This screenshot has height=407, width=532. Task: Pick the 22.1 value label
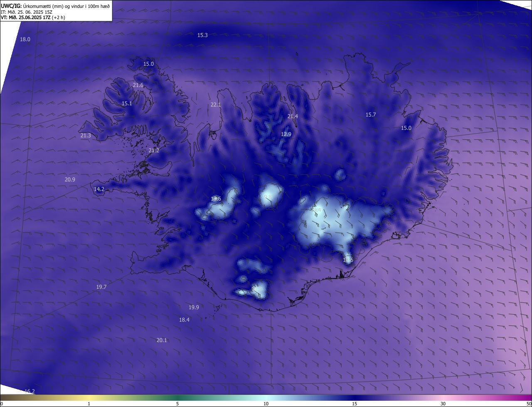(x=216, y=104)
